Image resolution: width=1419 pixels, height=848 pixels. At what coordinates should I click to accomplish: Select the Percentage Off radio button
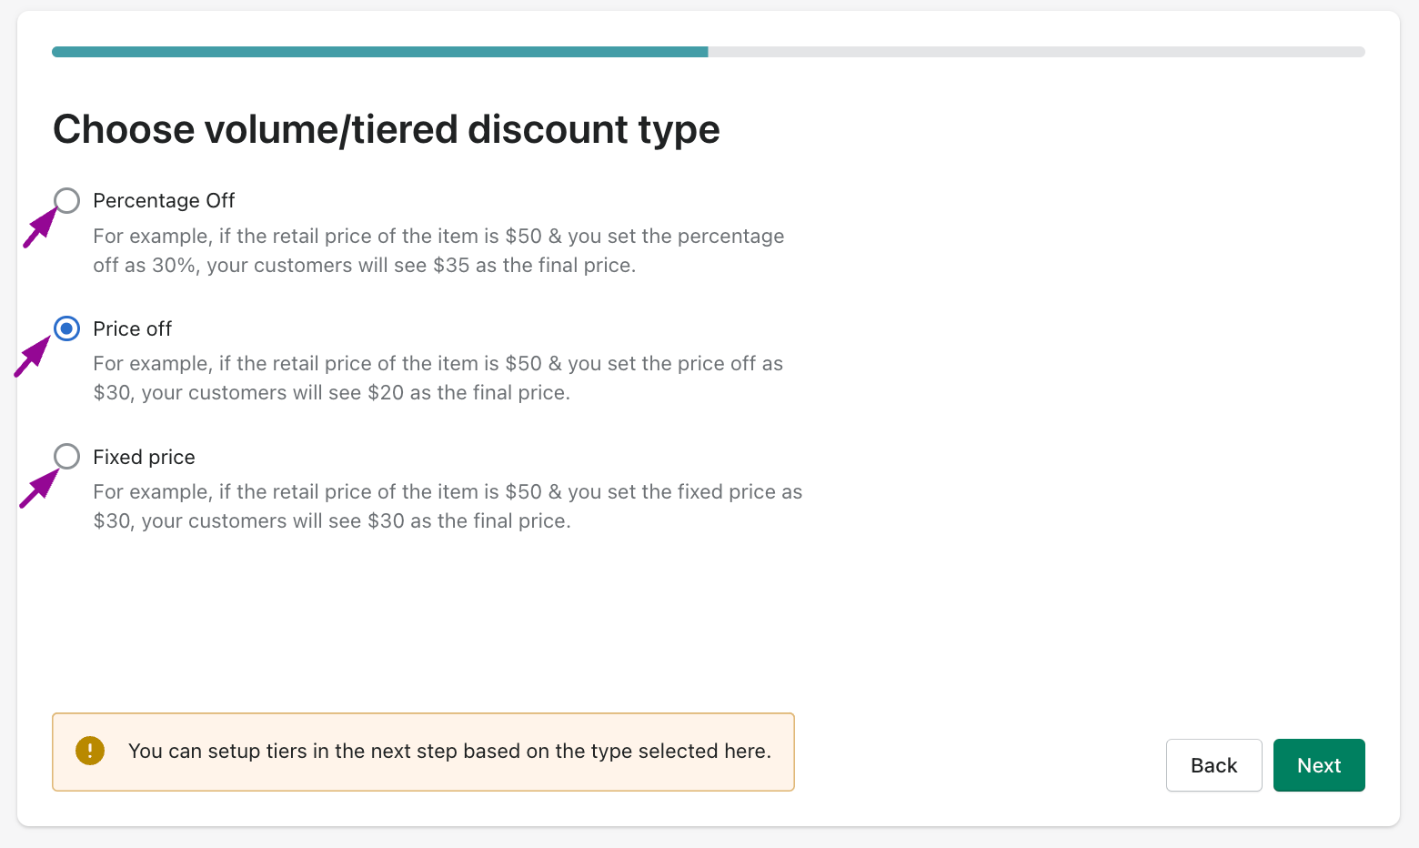click(66, 200)
